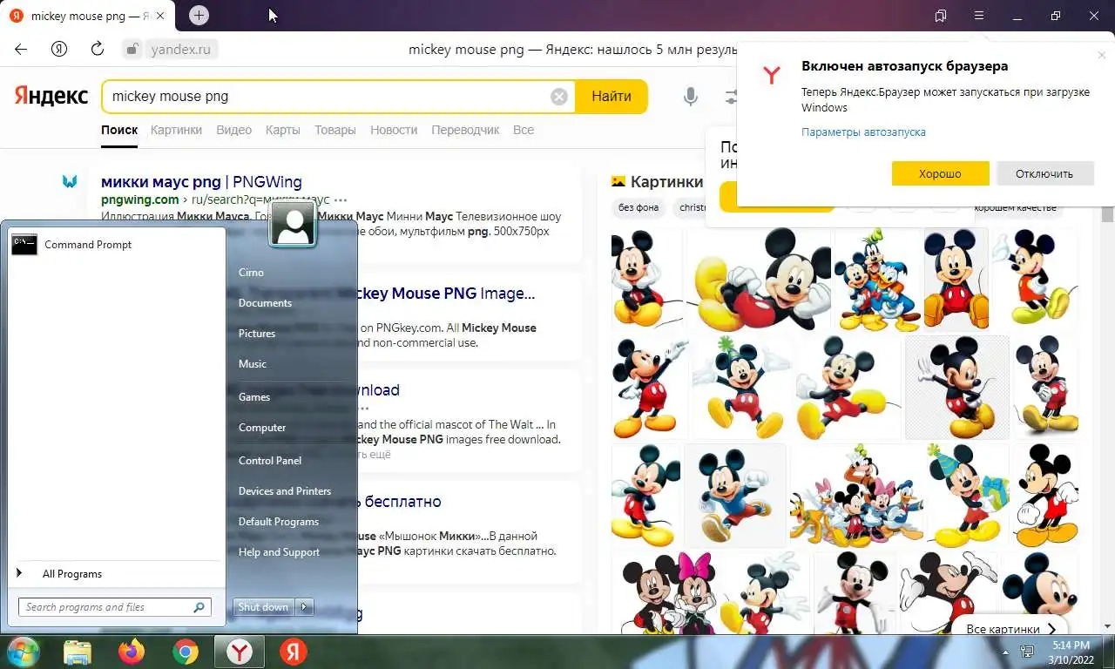Open Help and Support
Viewport: 1115px width, 669px height.
(x=279, y=552)
